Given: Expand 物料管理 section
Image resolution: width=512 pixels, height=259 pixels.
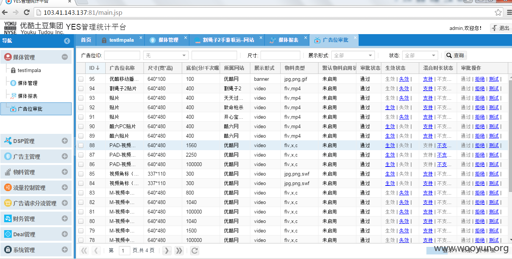Looking at the screenshot, I should click(65, 172).
